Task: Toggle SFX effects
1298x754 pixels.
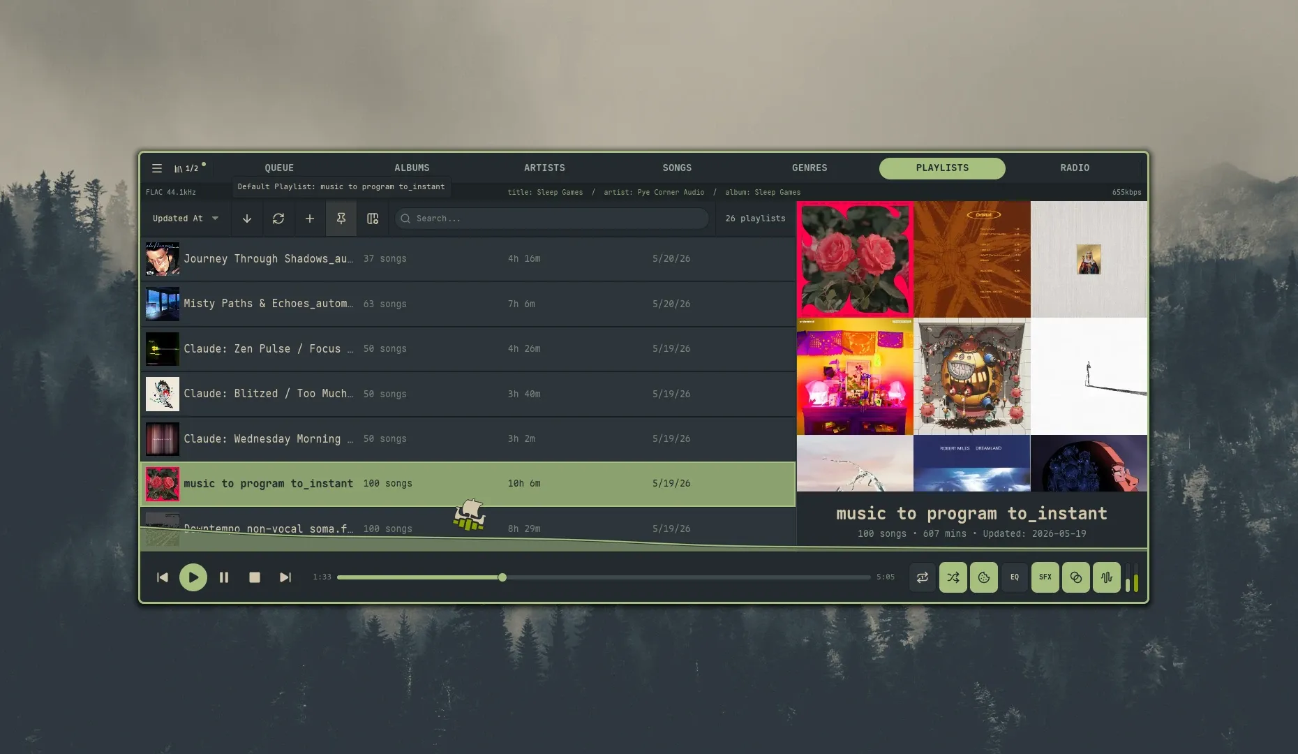Action: [1045, 577]
